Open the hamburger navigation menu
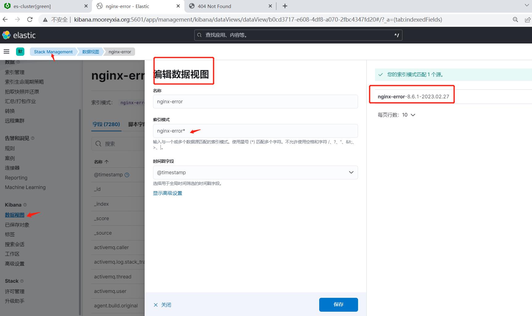The height and width of the screenshot is (316, 532). [6, 51]
